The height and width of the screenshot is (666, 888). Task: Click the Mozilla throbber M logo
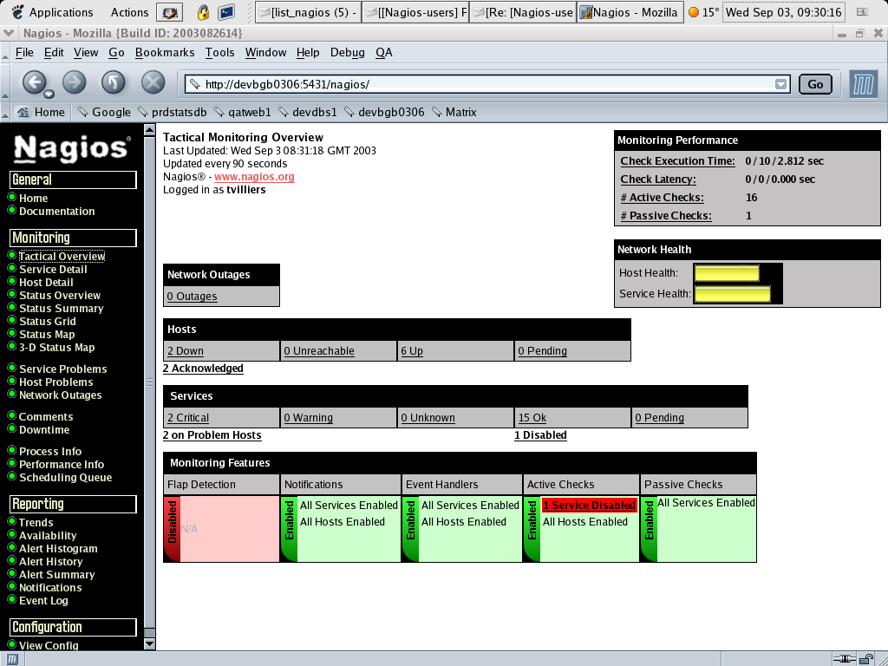(864, 84)
